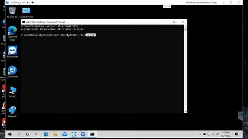Click the battery icon in the tray

click(x=204, y=134)
